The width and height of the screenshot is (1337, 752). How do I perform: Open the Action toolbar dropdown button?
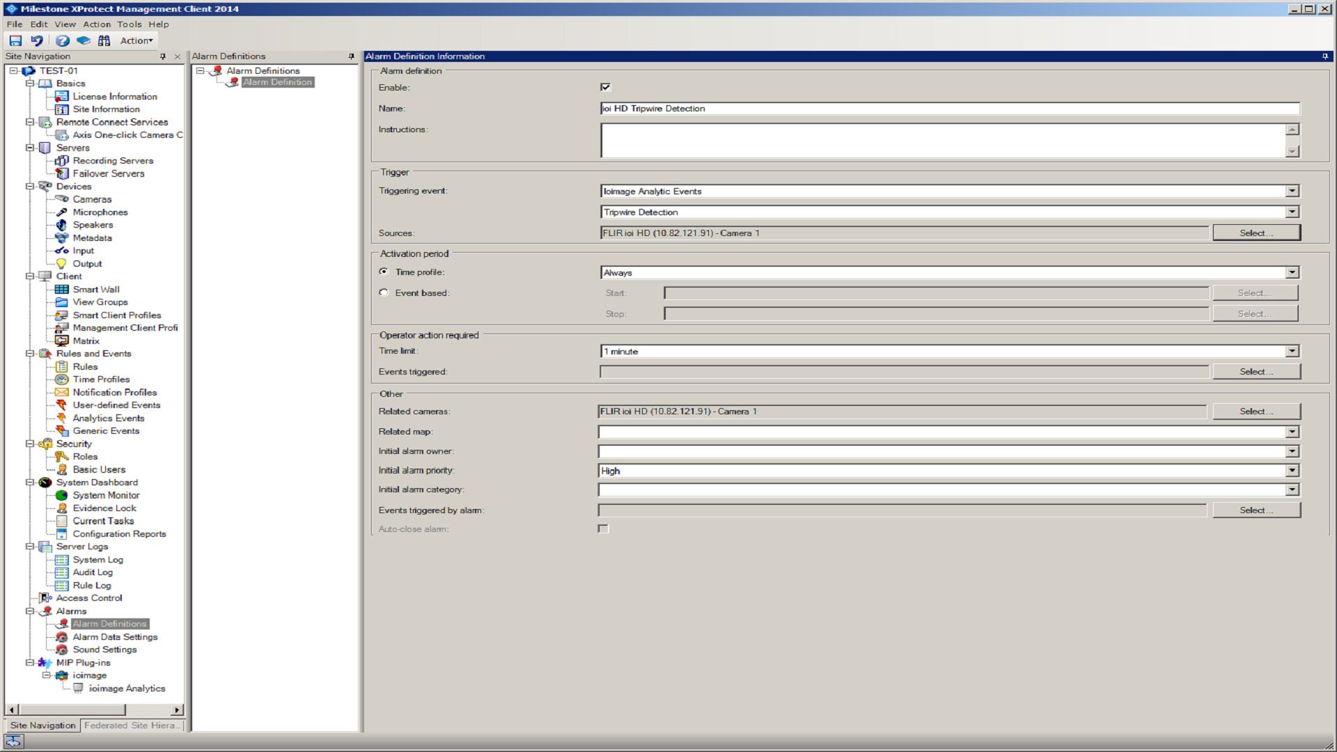click(x=136, y=41)
